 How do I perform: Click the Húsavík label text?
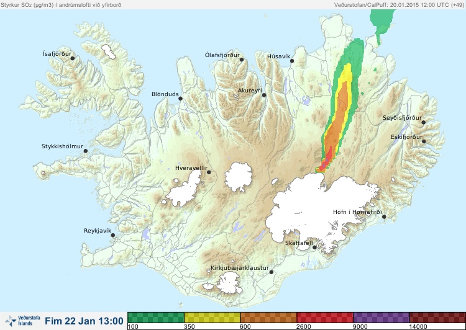point(278,56)
